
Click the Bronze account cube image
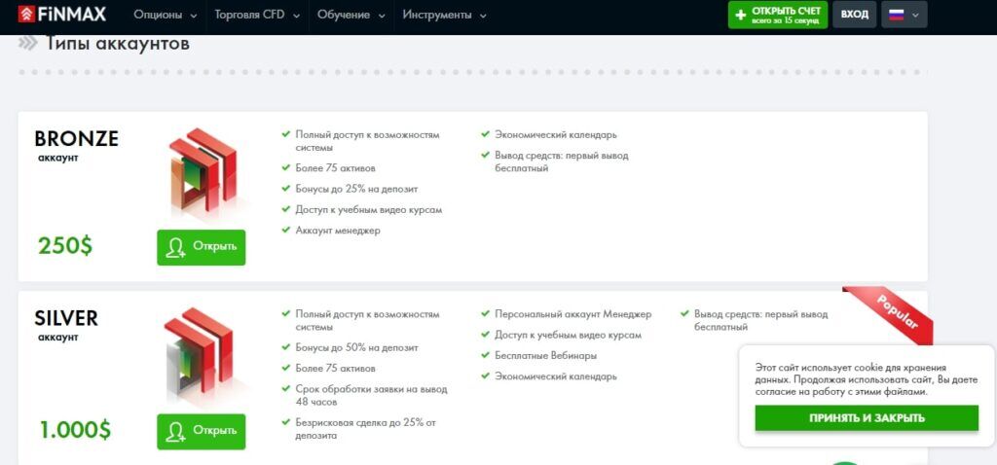(x=203, y=174)
